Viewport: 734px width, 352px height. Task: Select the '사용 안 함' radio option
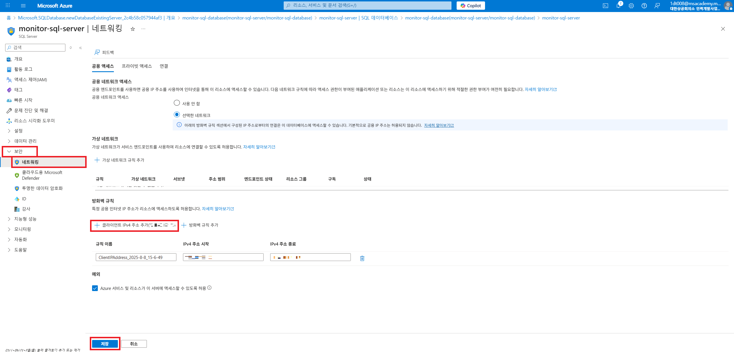(177, 103)
